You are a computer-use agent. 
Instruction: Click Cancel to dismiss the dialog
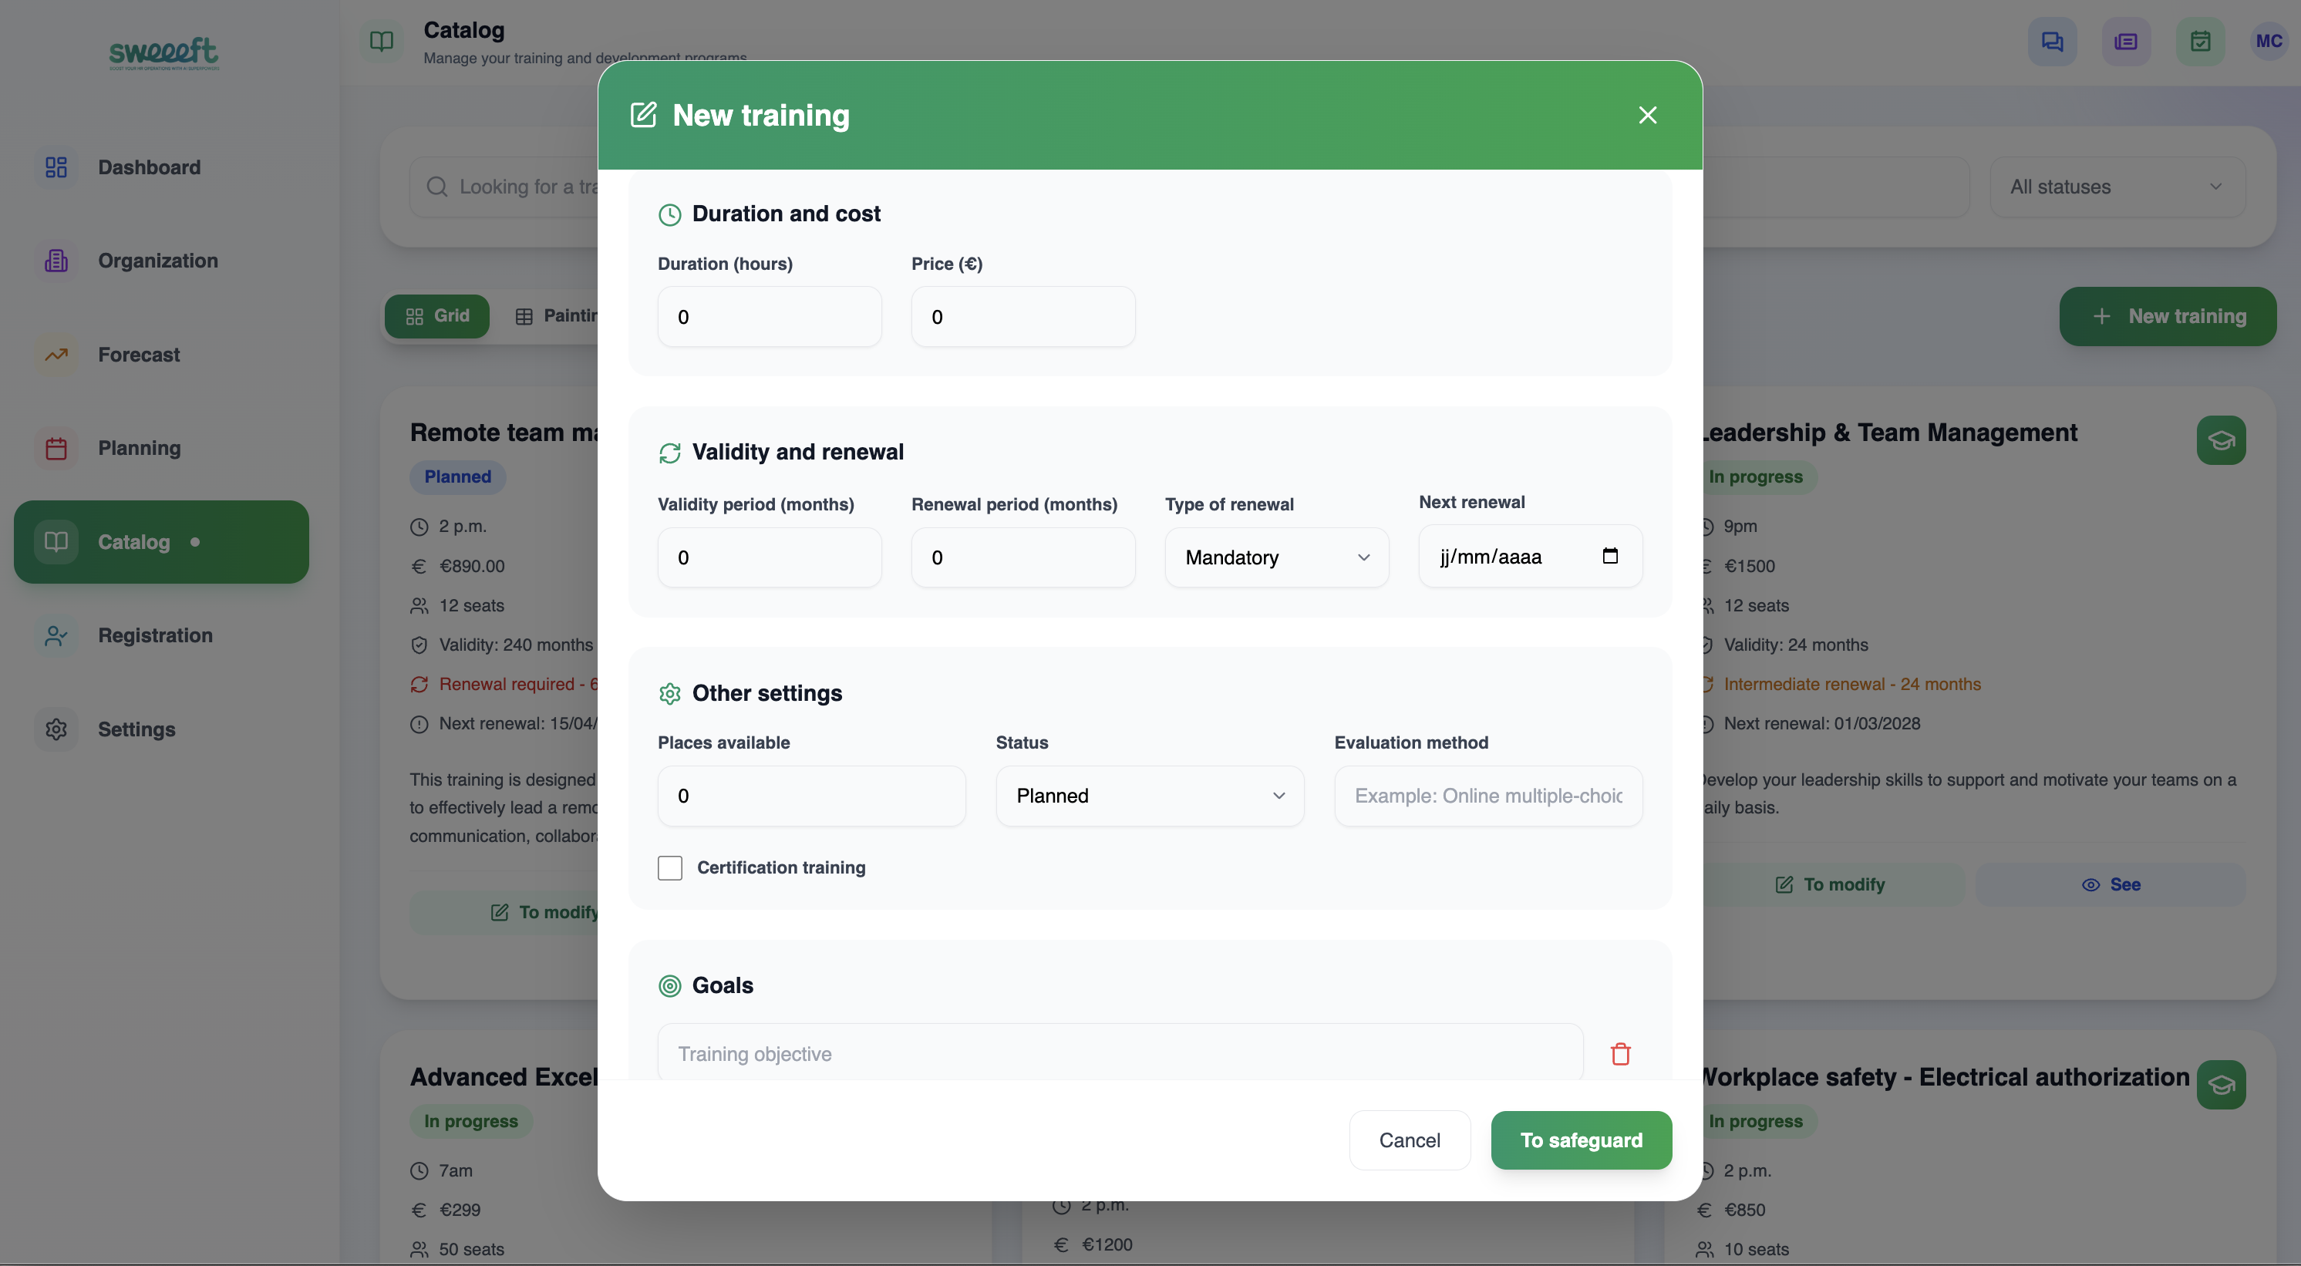click(x=1410, y=1140)
